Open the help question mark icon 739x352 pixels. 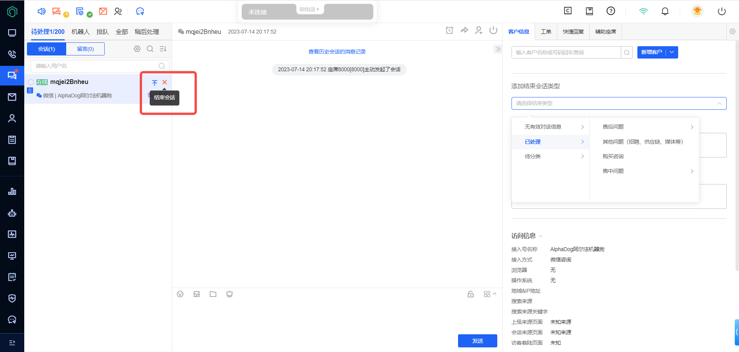click(610, 11)
